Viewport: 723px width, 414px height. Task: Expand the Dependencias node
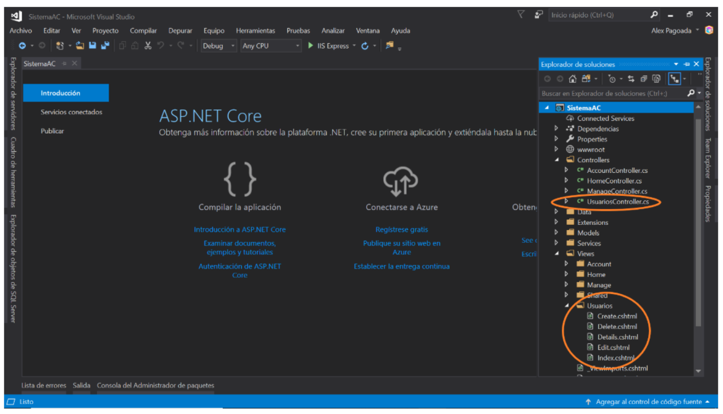click(x=556, y=129)
